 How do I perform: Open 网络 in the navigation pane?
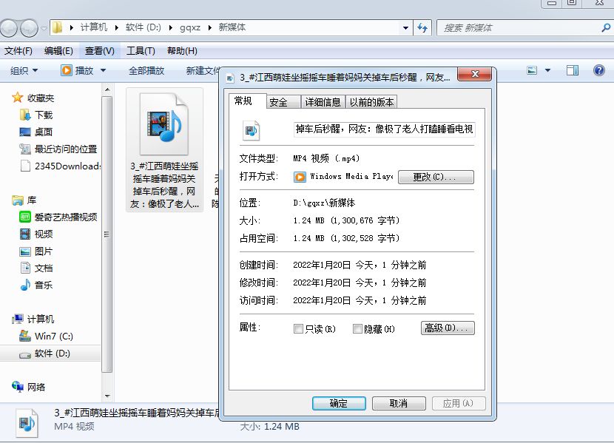(x=36, y=385)
